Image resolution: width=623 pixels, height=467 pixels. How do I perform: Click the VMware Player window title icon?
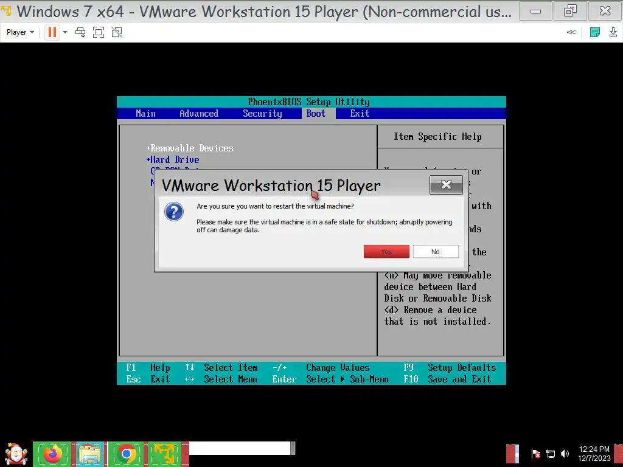[7, 10]
